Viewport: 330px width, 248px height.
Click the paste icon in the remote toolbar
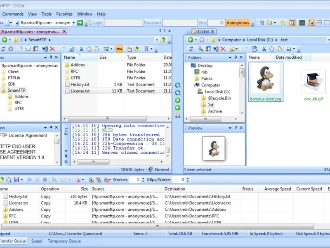click(x=97, y=49)
